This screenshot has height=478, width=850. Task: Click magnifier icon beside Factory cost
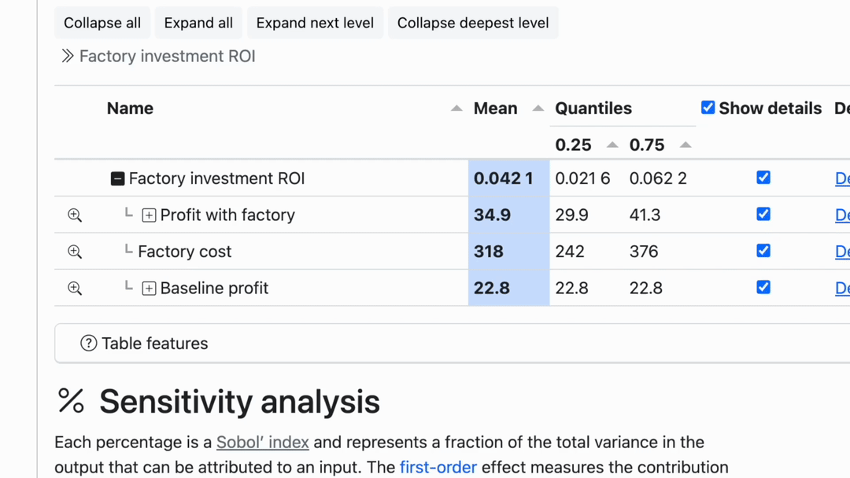pyautogui.click(x=75, y=252)
